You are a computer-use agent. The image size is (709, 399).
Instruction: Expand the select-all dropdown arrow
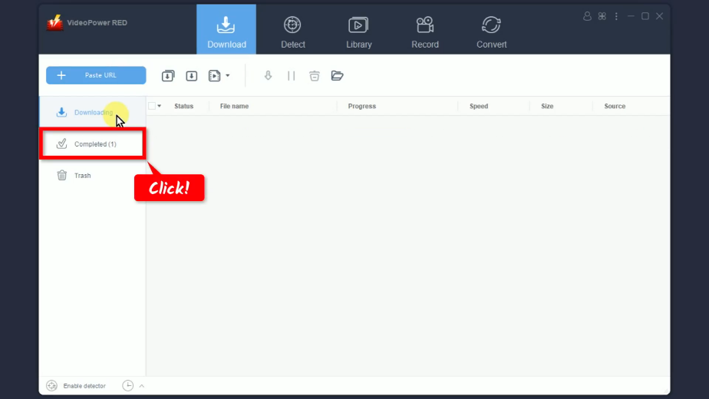coord(159,106)
